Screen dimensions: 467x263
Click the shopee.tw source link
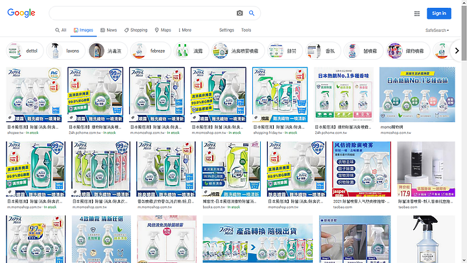pos(16,132)
